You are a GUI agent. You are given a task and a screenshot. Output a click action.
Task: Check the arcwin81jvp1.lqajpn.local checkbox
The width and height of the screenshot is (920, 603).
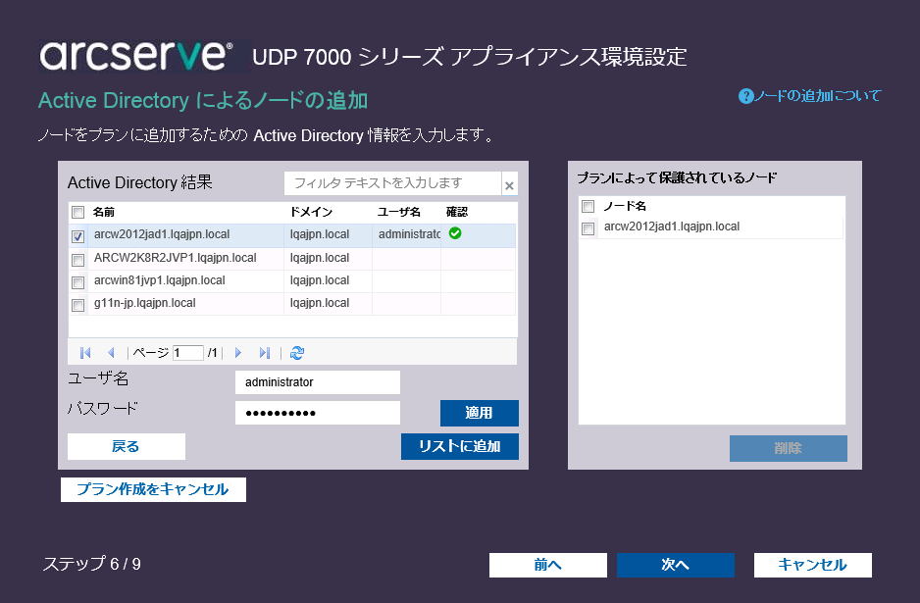tap(78, 282)
